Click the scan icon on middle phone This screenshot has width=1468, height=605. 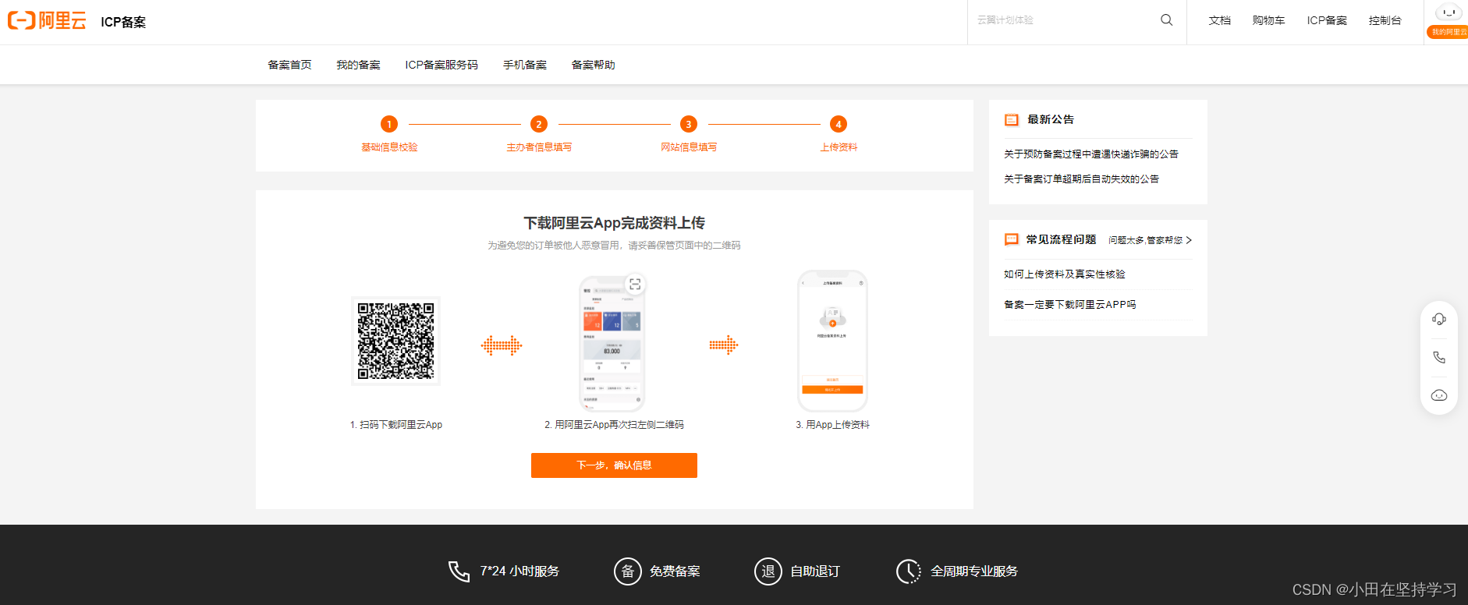pyautogui.click(x=635, y=285)
